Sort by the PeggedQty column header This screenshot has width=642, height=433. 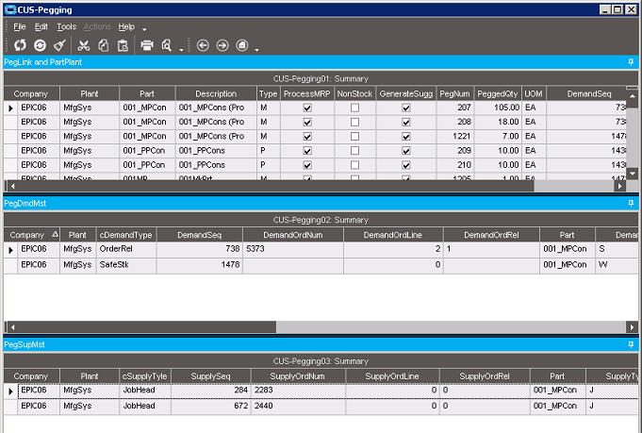point(498,93)
